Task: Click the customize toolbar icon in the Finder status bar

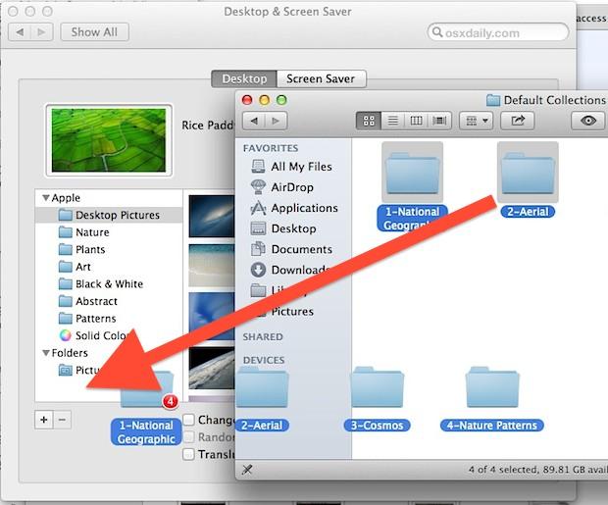Action: click(x=247, y=470)
